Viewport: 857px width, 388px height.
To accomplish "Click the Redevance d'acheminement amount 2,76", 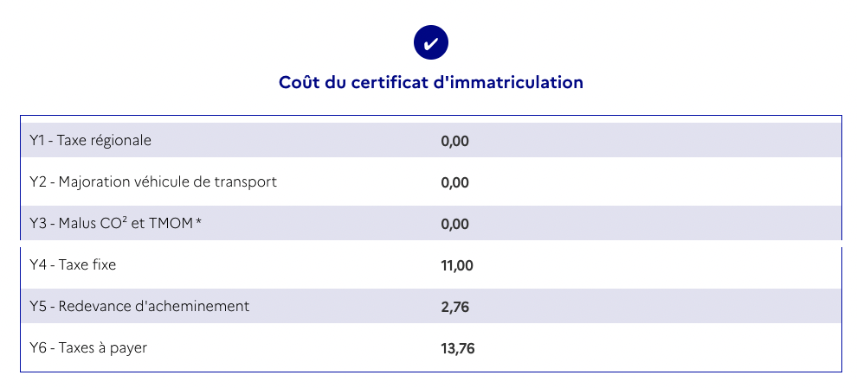I will (454, 307).
